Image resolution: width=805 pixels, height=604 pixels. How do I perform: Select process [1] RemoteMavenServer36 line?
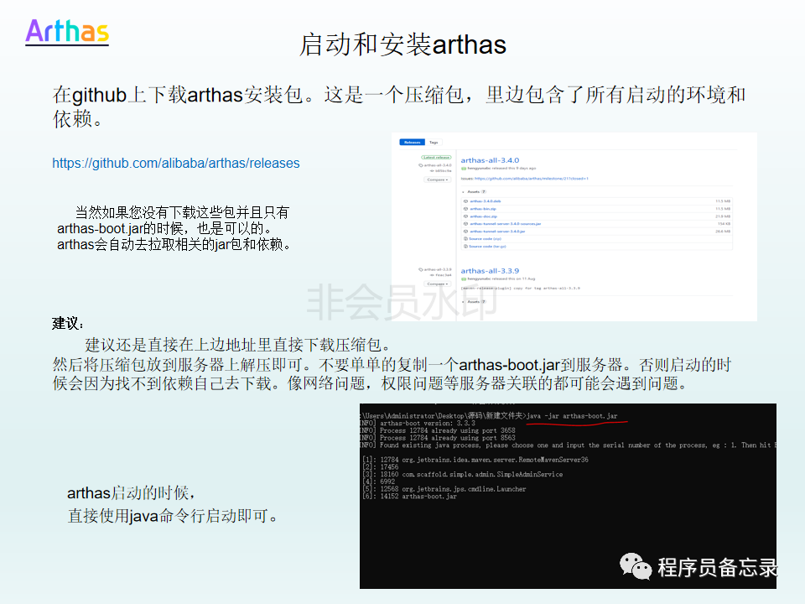click(x=475, y=460)
